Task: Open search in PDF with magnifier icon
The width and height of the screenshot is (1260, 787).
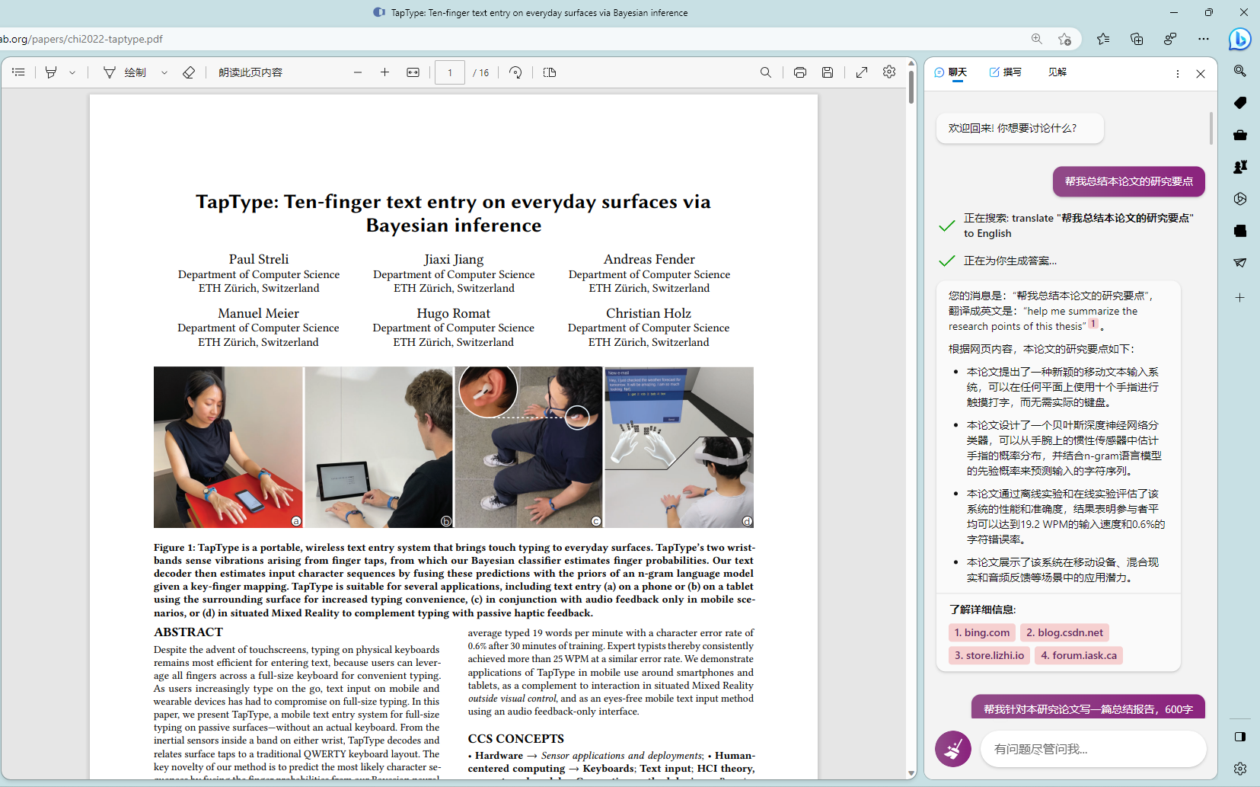Action: [x=765, y=72]
